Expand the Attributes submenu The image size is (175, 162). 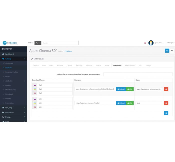(13, 81)
